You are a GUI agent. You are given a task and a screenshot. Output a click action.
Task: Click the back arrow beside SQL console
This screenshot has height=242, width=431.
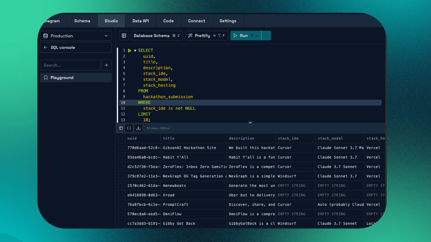click(45, 47)
